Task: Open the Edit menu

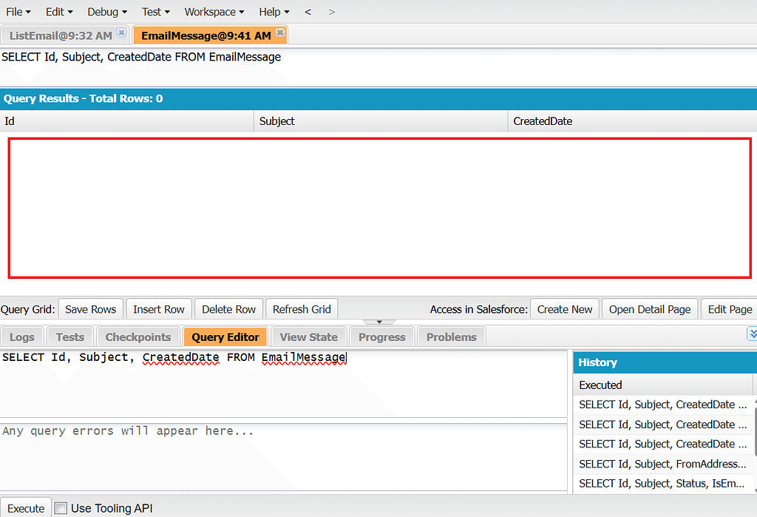Action: [x=59, y=12]
